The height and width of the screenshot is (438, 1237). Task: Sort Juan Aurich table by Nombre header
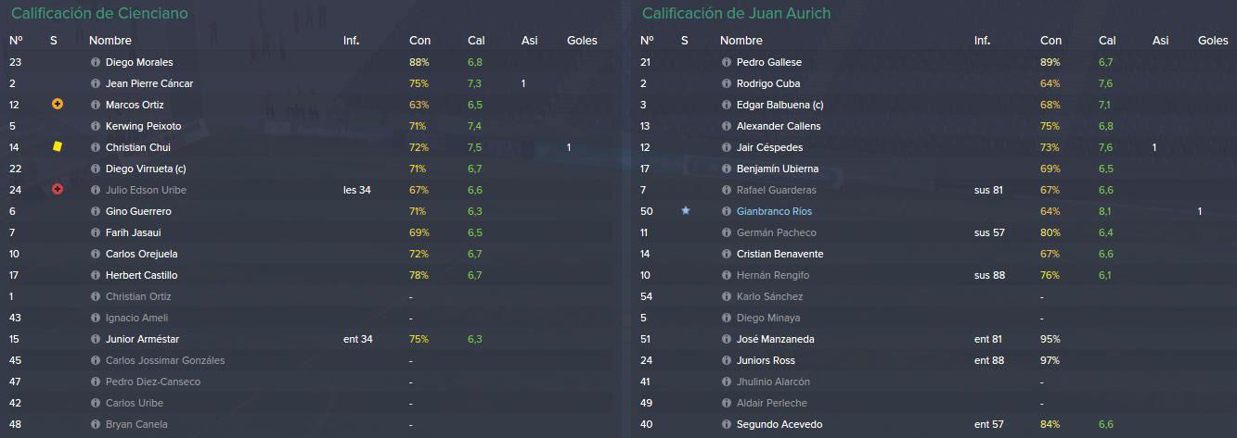(x=741, y=41)
